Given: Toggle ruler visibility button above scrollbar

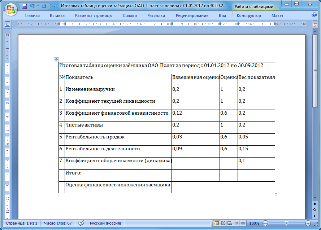Looking at the screenshot, I should pos(315,25).
